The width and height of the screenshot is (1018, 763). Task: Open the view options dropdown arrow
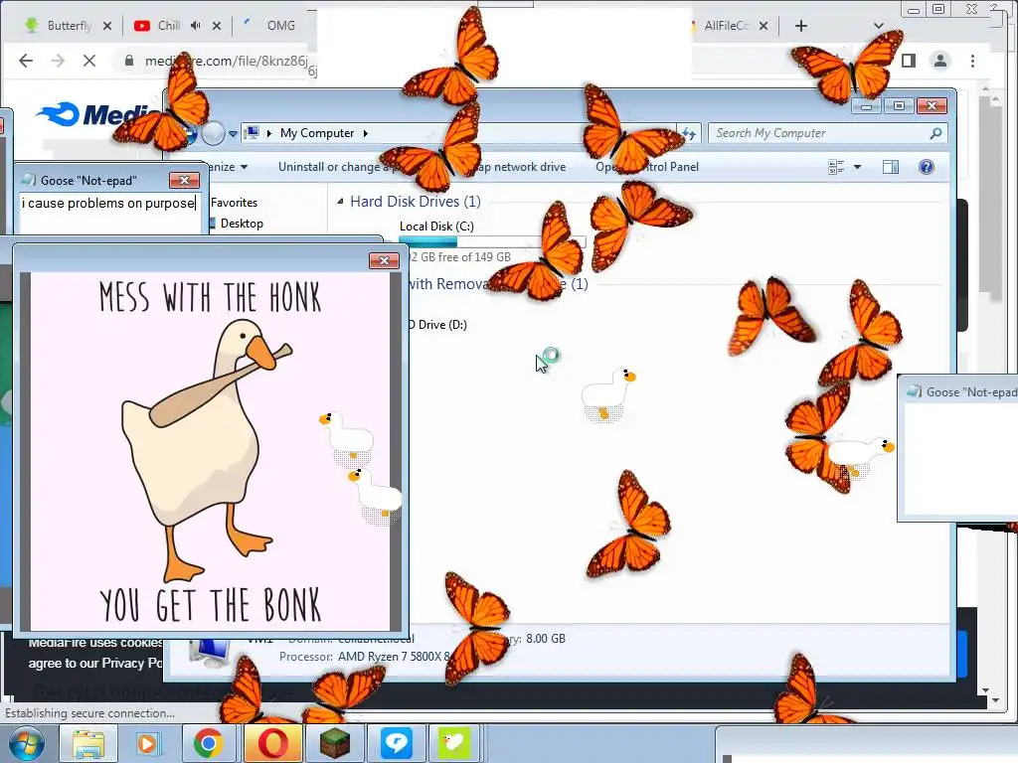click(x=857, y=167)
